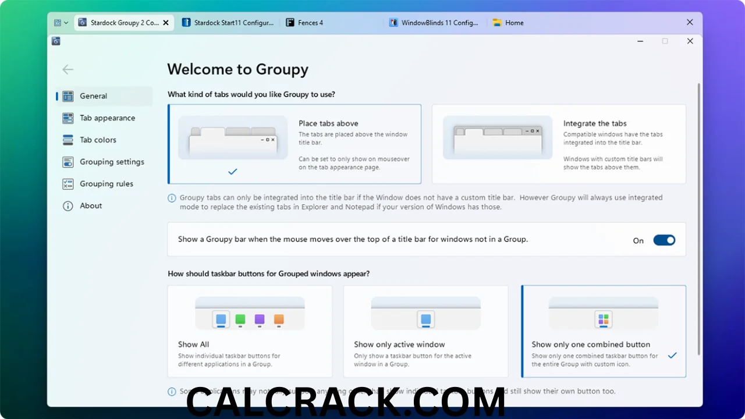Select Show All taskbar buttons option

pos(250,331)
